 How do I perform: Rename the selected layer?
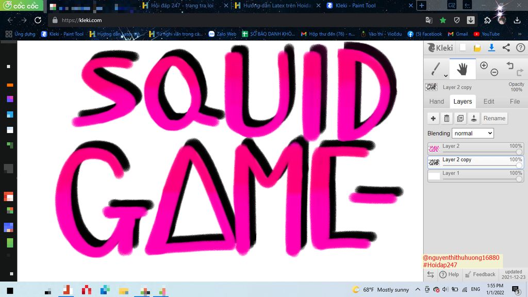[x=494, y=118]
